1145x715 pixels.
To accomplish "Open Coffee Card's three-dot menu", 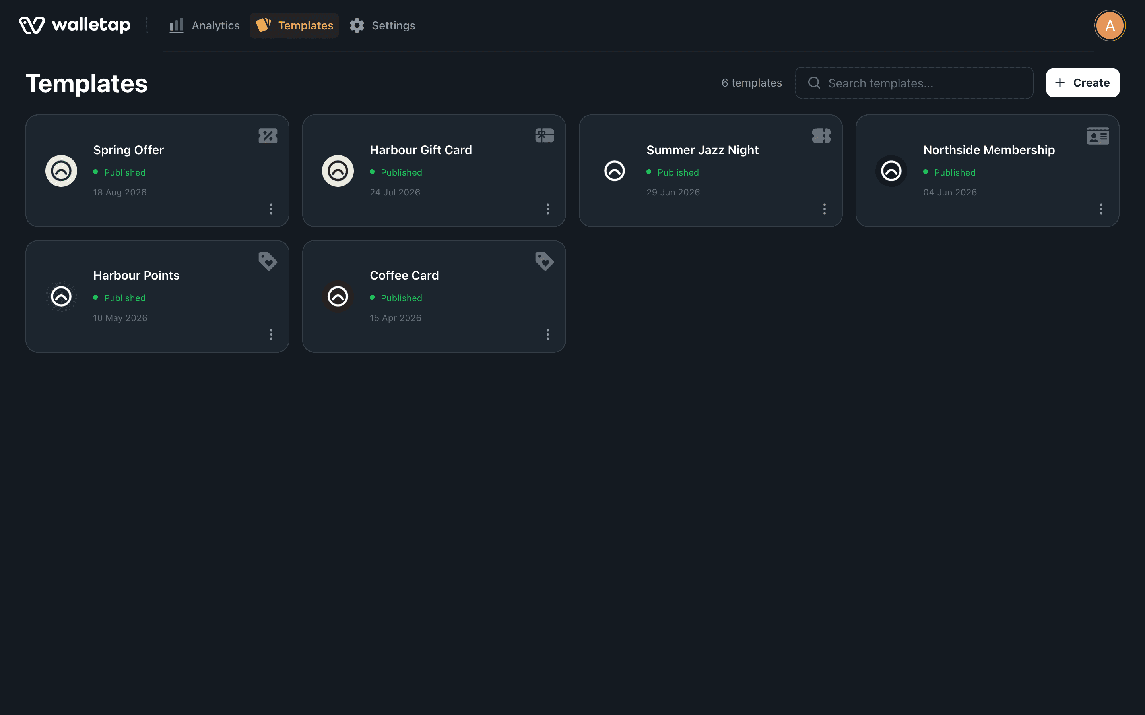I will tap(548, 335).
